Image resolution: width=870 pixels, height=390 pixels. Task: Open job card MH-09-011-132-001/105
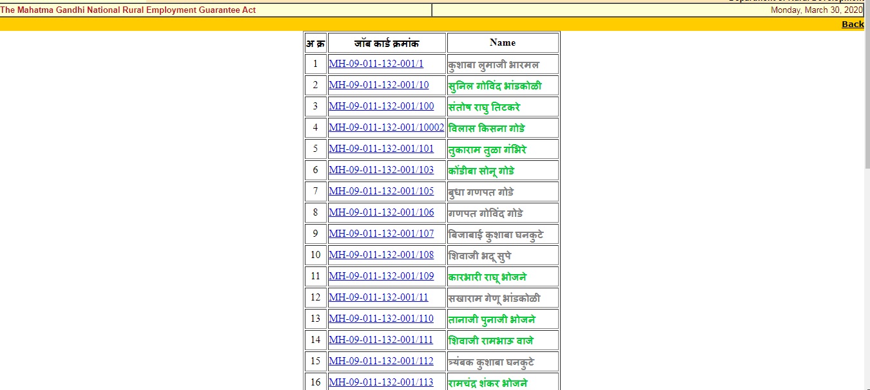(x=381, y=191)
